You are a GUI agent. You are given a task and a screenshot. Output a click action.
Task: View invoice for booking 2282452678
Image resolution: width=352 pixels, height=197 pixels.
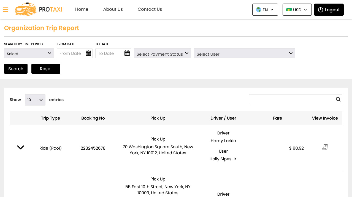click(x=325, y=147)
